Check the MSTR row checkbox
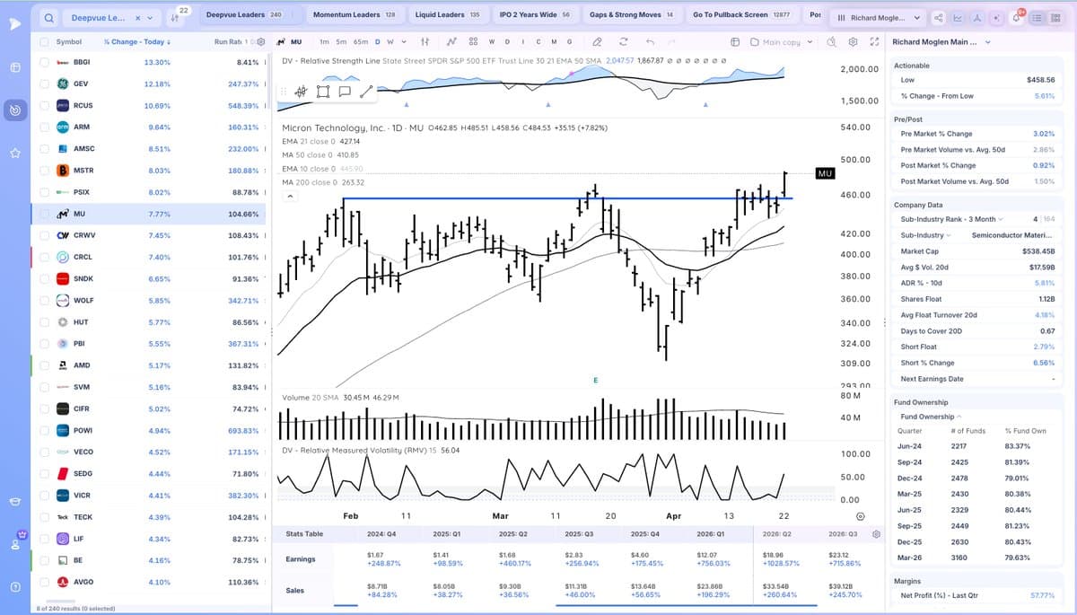Image resolution: width=1077 pixels, height=615 pixels. click(45, 170)
